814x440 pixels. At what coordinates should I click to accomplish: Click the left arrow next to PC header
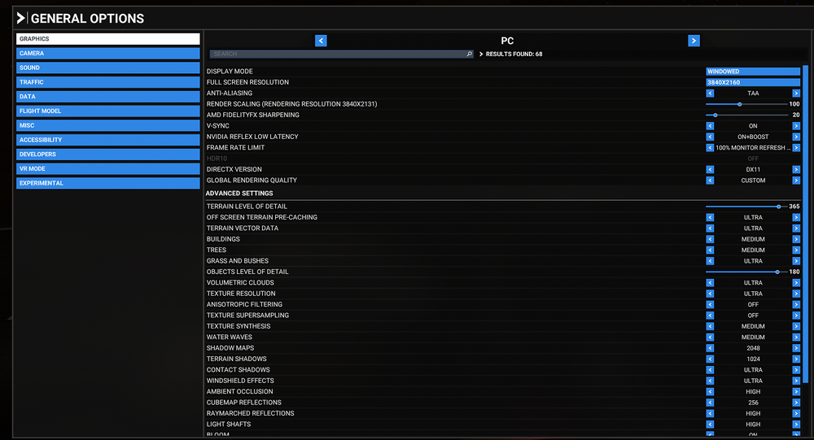[321, 41]
